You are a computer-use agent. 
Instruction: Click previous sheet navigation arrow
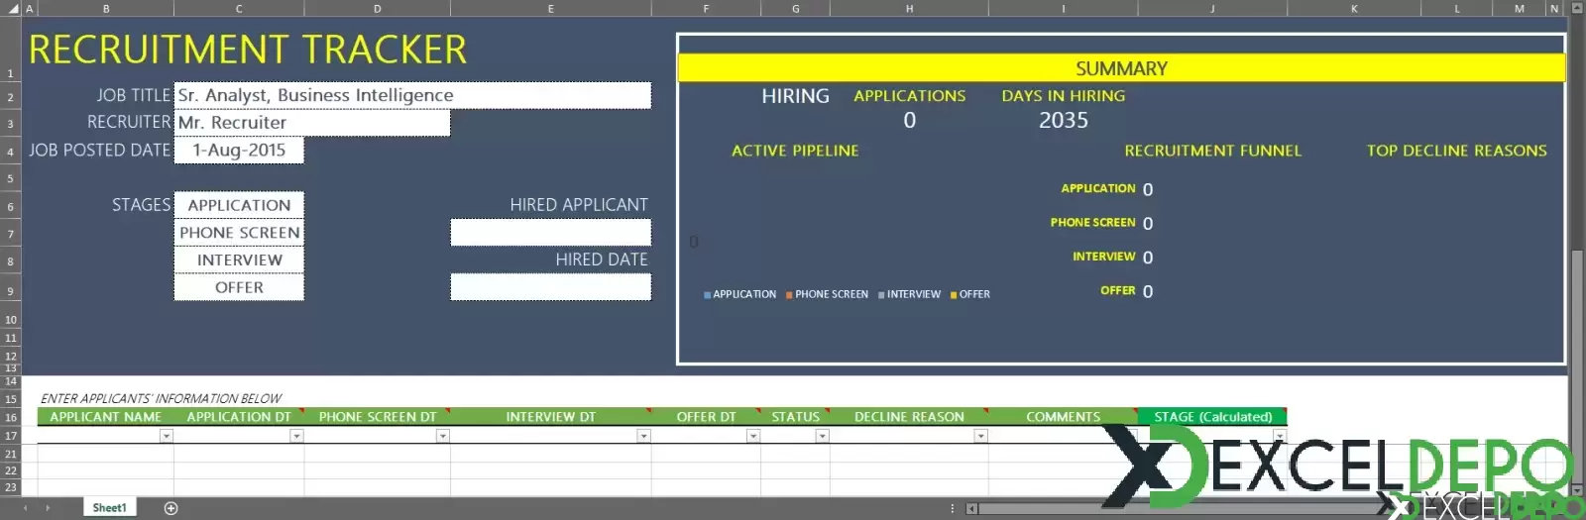[x=26, y=508]
